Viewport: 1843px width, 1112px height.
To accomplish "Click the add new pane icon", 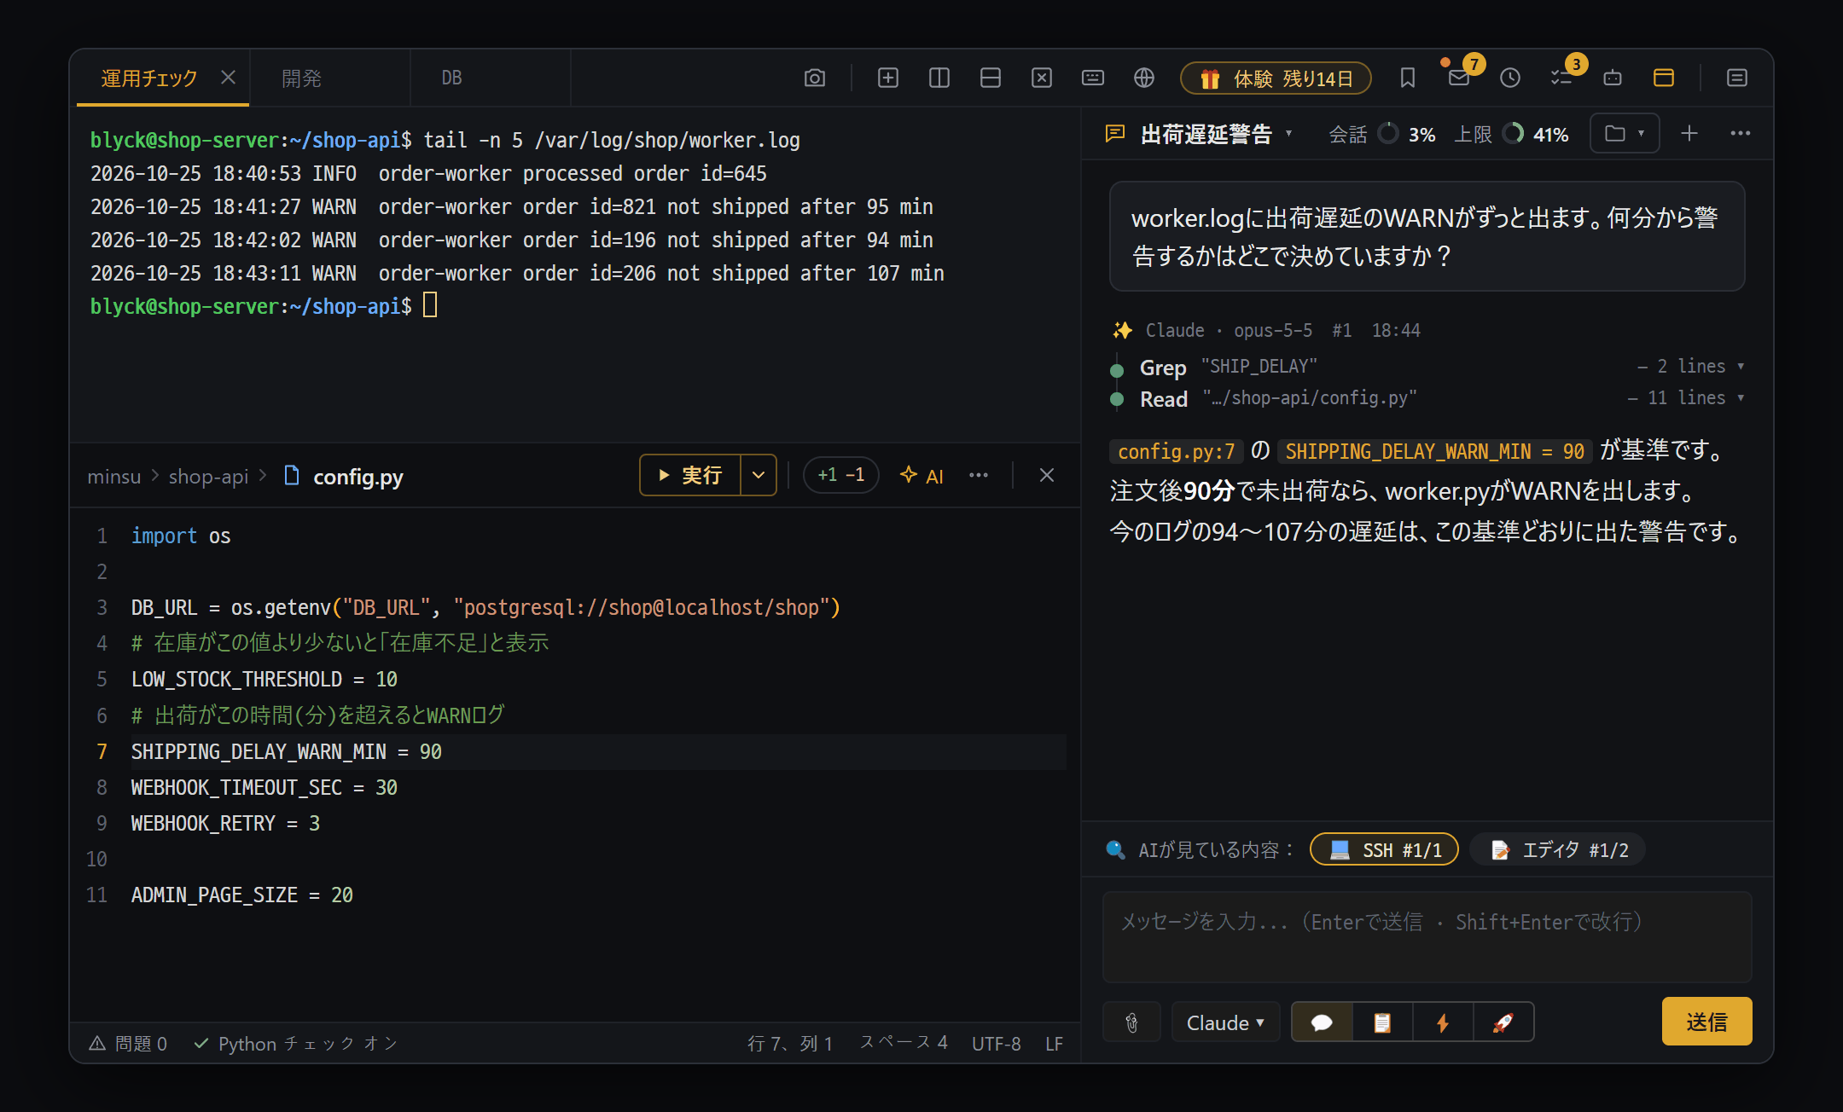I will click(887, 78).
